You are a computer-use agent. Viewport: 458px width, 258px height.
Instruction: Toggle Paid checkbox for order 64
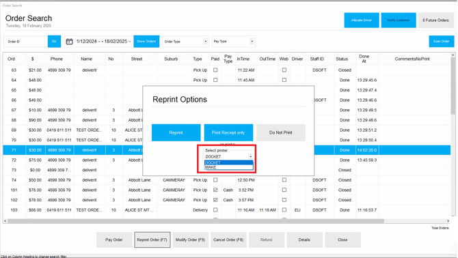(x=215, y=80)
